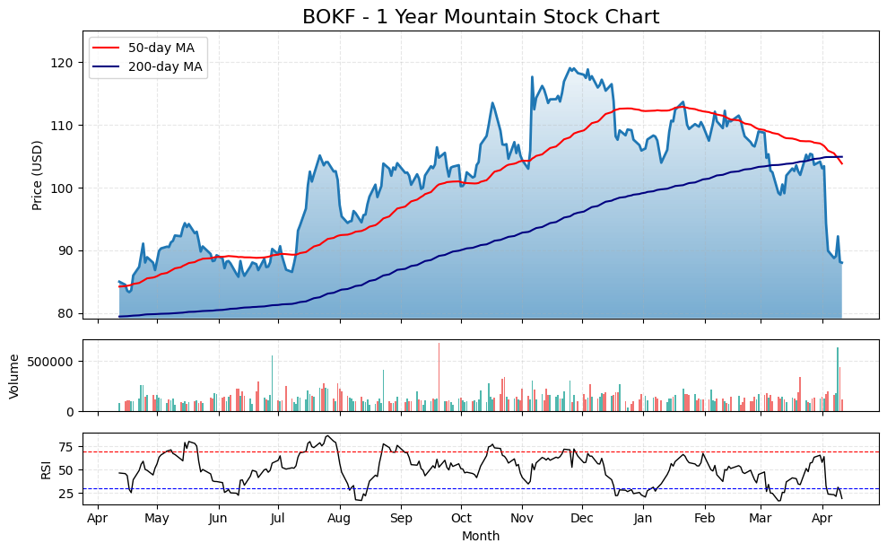The width and height of the screenshot is (887, 552).
Task: Click the "Dec" month label
Action: coord(582,519)
